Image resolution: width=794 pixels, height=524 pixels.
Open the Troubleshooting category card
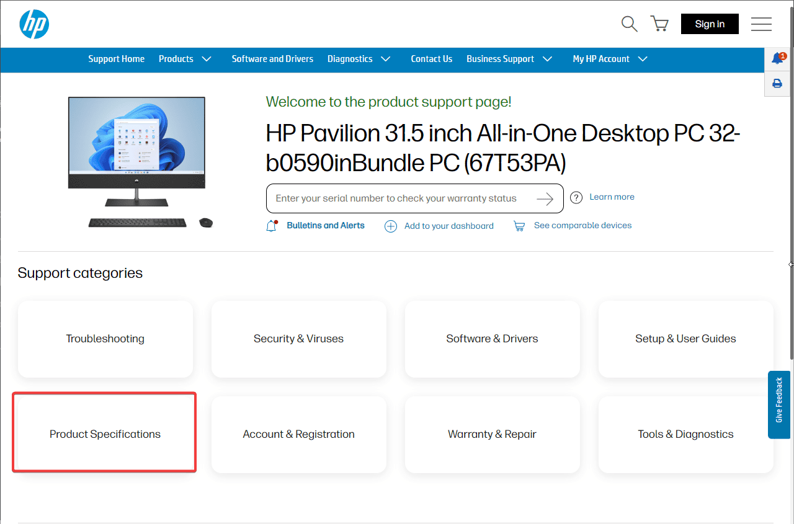pos(105,339)
